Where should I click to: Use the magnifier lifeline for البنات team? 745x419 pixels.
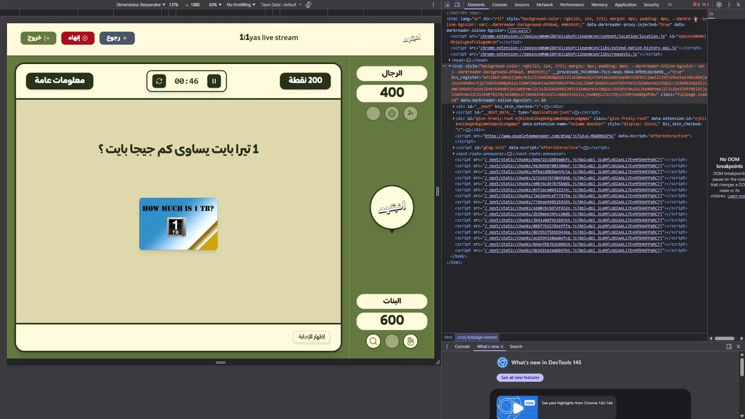pos(373,341)
